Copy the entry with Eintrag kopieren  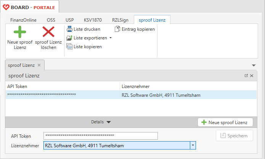click(135, 29)
